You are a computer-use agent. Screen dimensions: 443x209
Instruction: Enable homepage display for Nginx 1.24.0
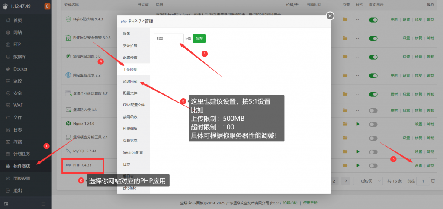tap(373, 124)
